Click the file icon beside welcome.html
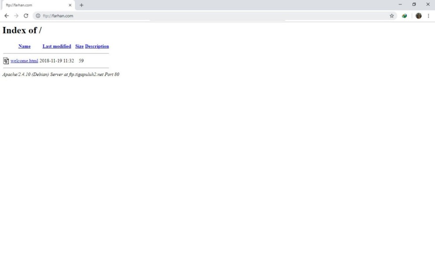Image resolution: width=435 pixels, height=261 pixels. (x=6, y=61)
